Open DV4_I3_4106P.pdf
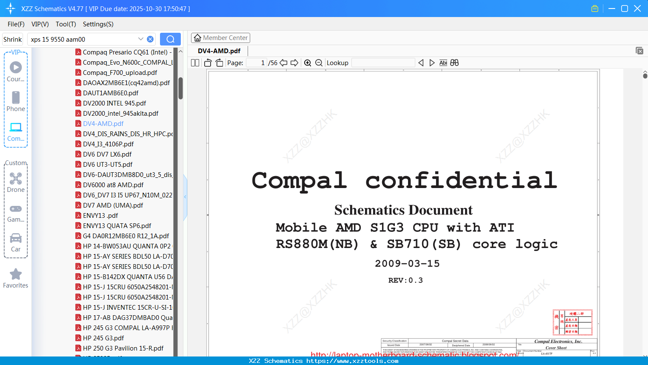The height and width of the screenshot is (365, 648). tap(104, 144)
